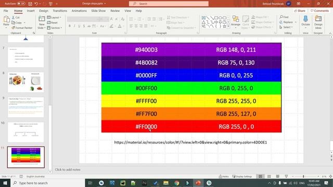The image size is (333, 187).
Task: Select slide 10 thumbnail
Action: [25, 132]
